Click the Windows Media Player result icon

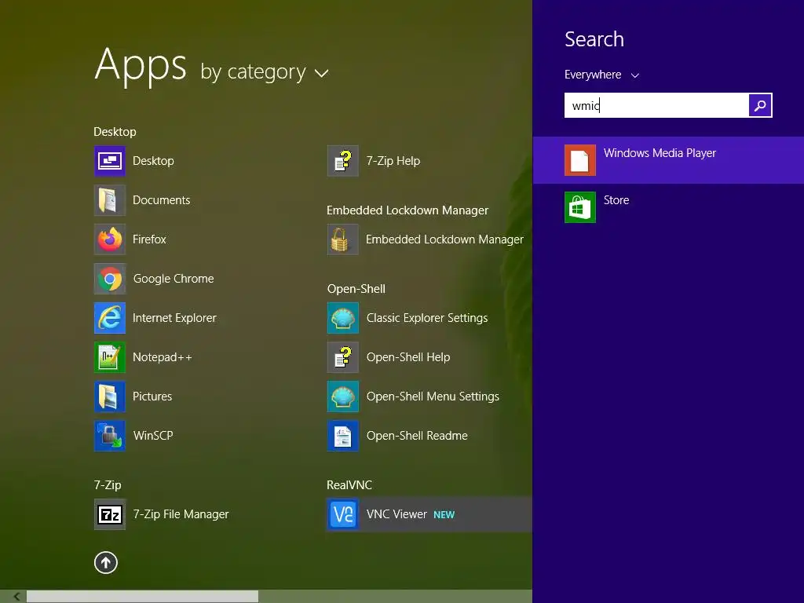[580, 160]
